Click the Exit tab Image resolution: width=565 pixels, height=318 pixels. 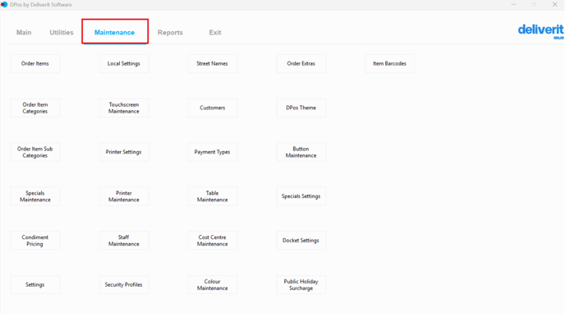click(x=215, y=32)
